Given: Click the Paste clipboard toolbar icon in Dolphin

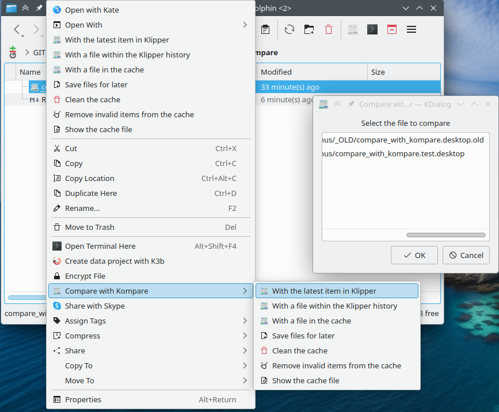Looking at the screenshot, I should pos(265,29).
